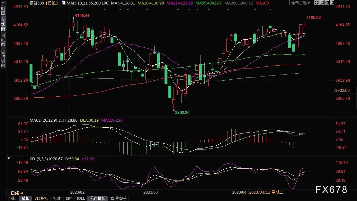Screen dimensions: 357x201
Task: Click DEA:30.19 value
Action: point(89,120)
